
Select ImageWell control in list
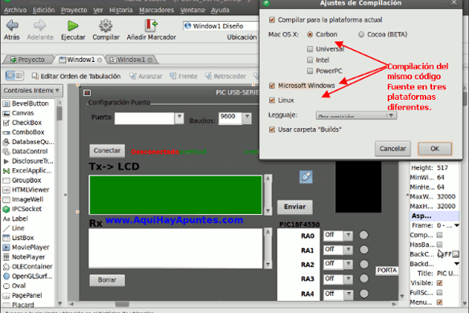[23, 200]
